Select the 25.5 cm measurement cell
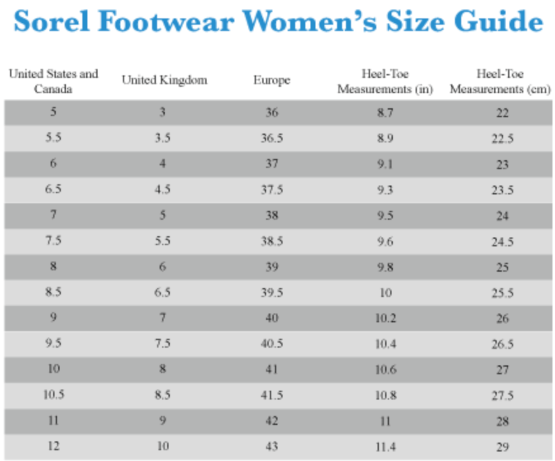This screenshot has width=555, height=461. pyautogui.click(x=502, y=293)
